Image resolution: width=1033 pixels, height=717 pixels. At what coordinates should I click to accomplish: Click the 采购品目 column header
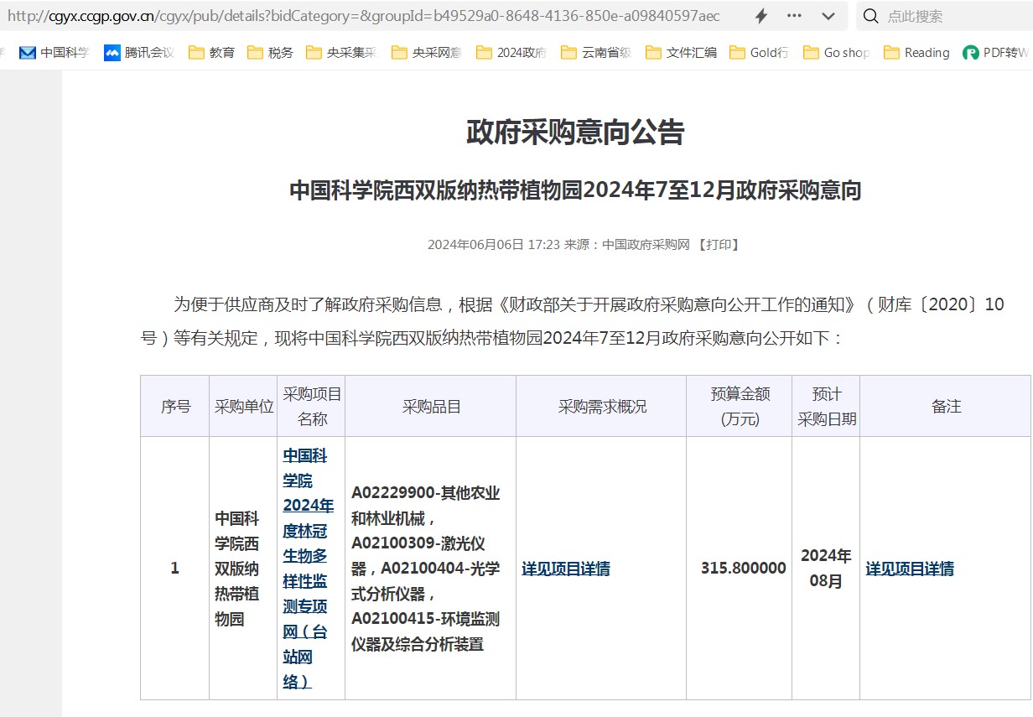[x=431, y=407]
